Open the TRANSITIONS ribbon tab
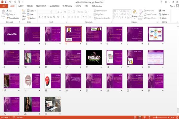This screenshot has width=179, height=119. click(41, 6)
